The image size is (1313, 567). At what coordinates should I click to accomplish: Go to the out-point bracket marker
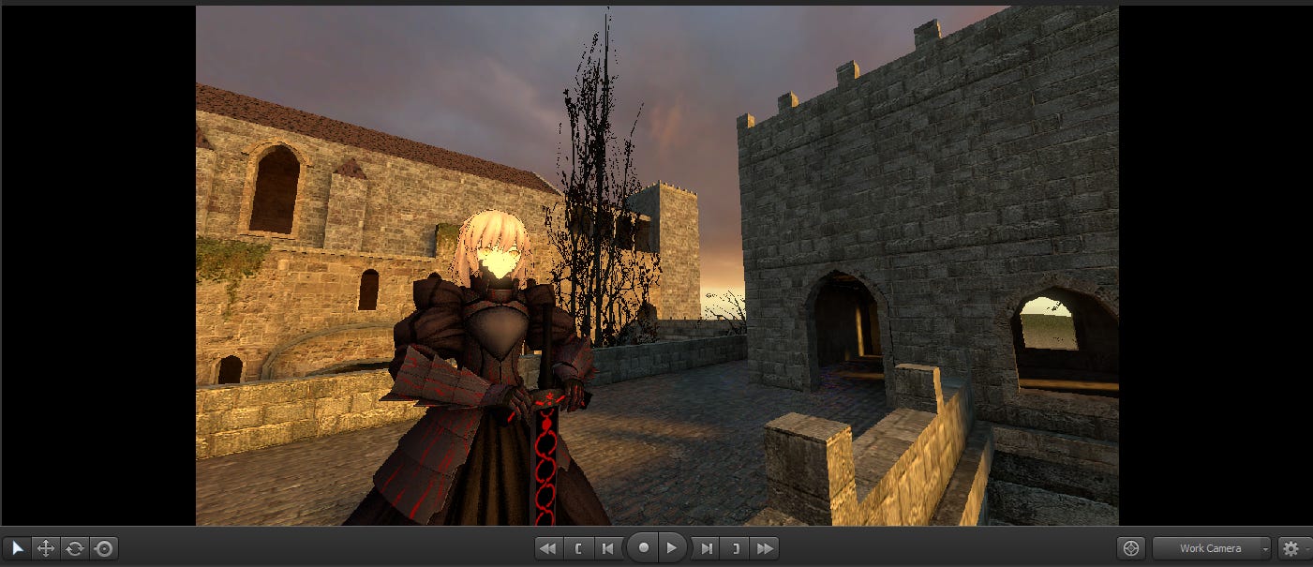(x=736, y=548)
